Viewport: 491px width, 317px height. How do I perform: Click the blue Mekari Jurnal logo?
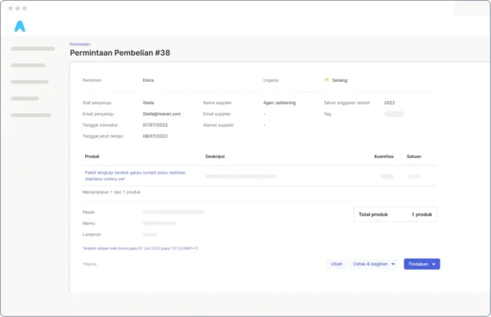[20, 26]
